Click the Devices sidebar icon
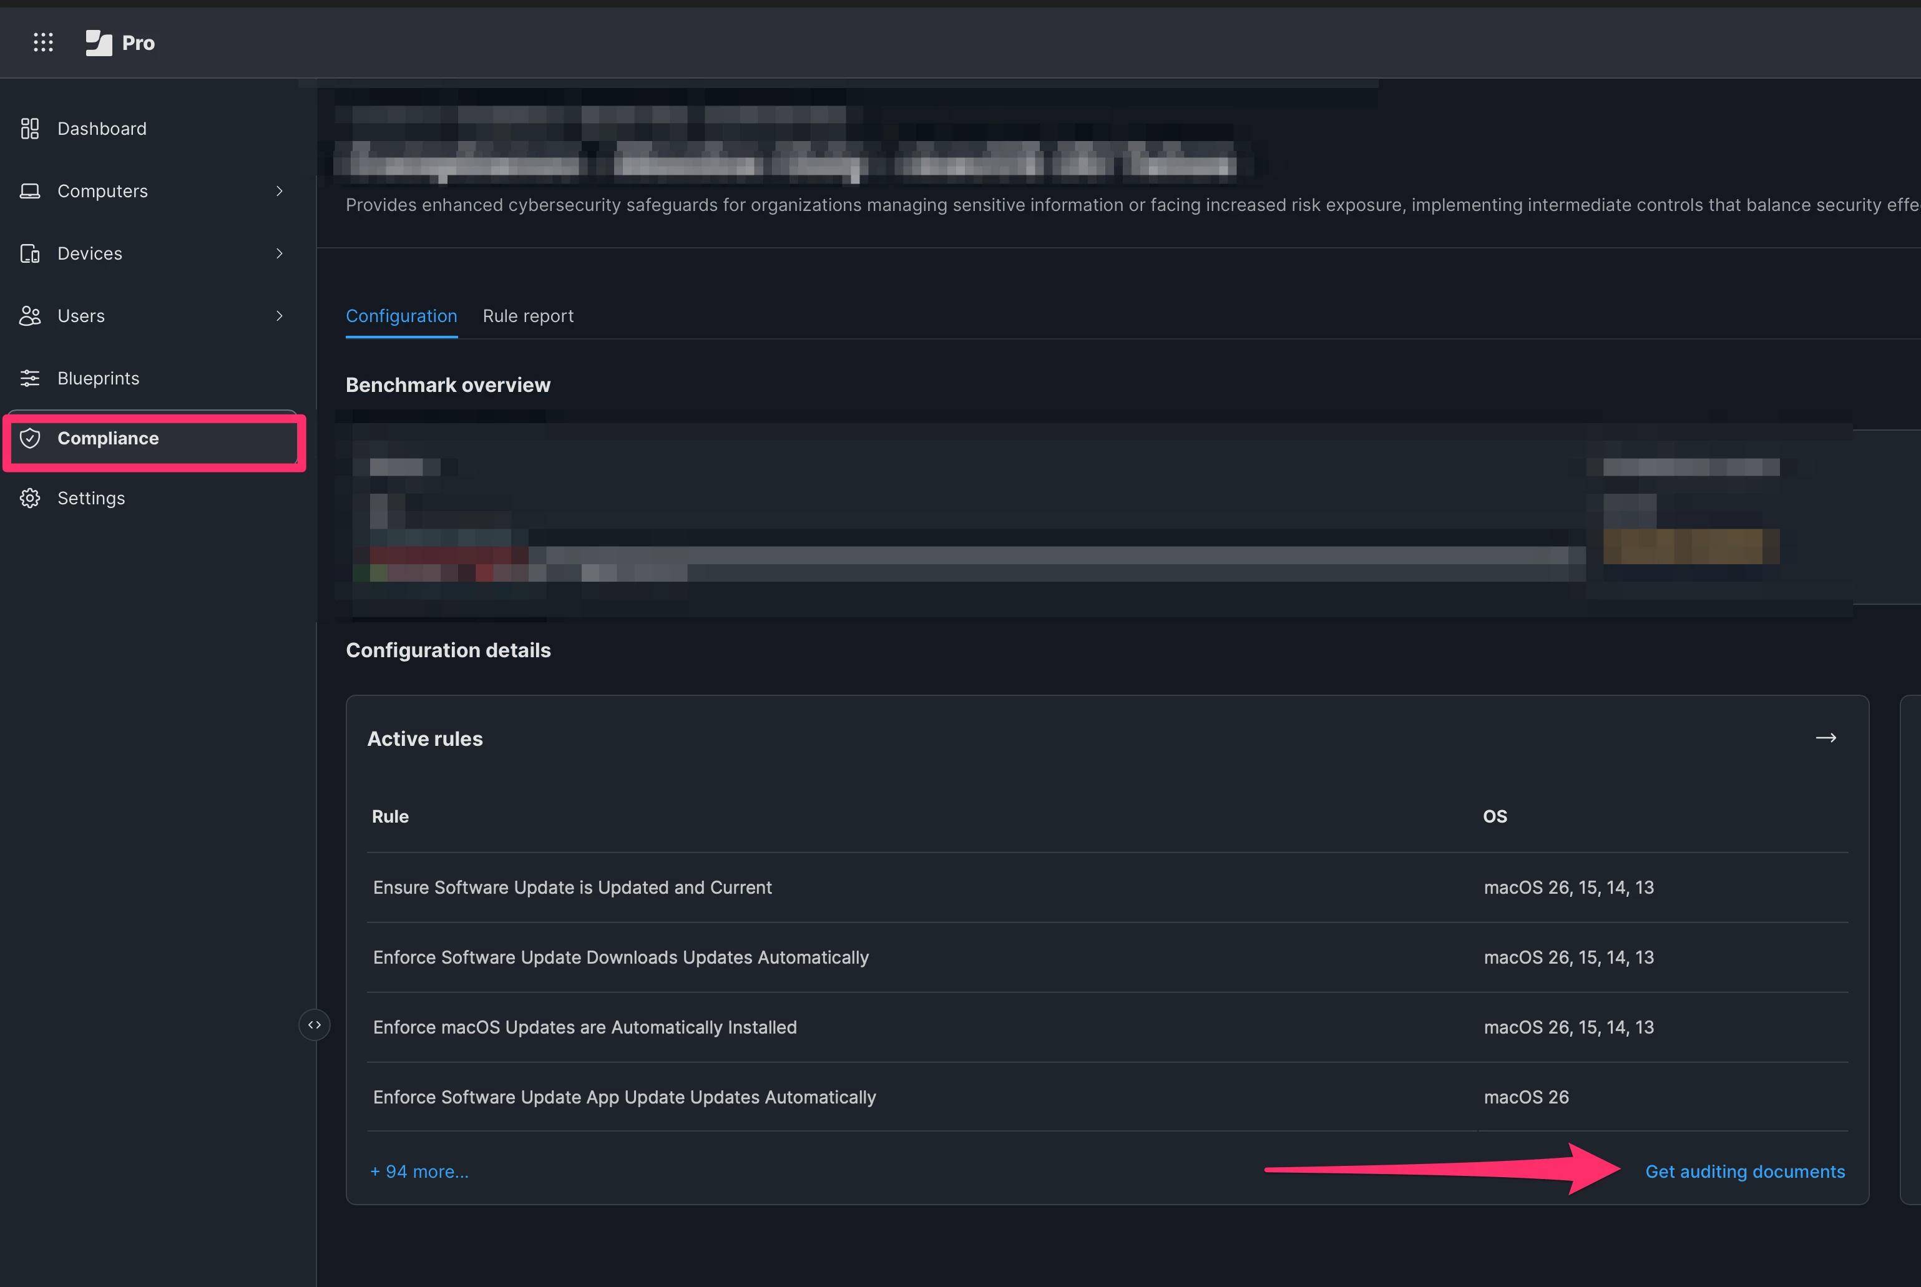The height and width of the screenshot is (1287, 1921). pos(31,253)
